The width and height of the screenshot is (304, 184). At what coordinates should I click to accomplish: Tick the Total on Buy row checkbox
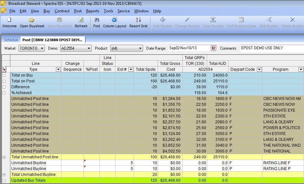point(4,76)
